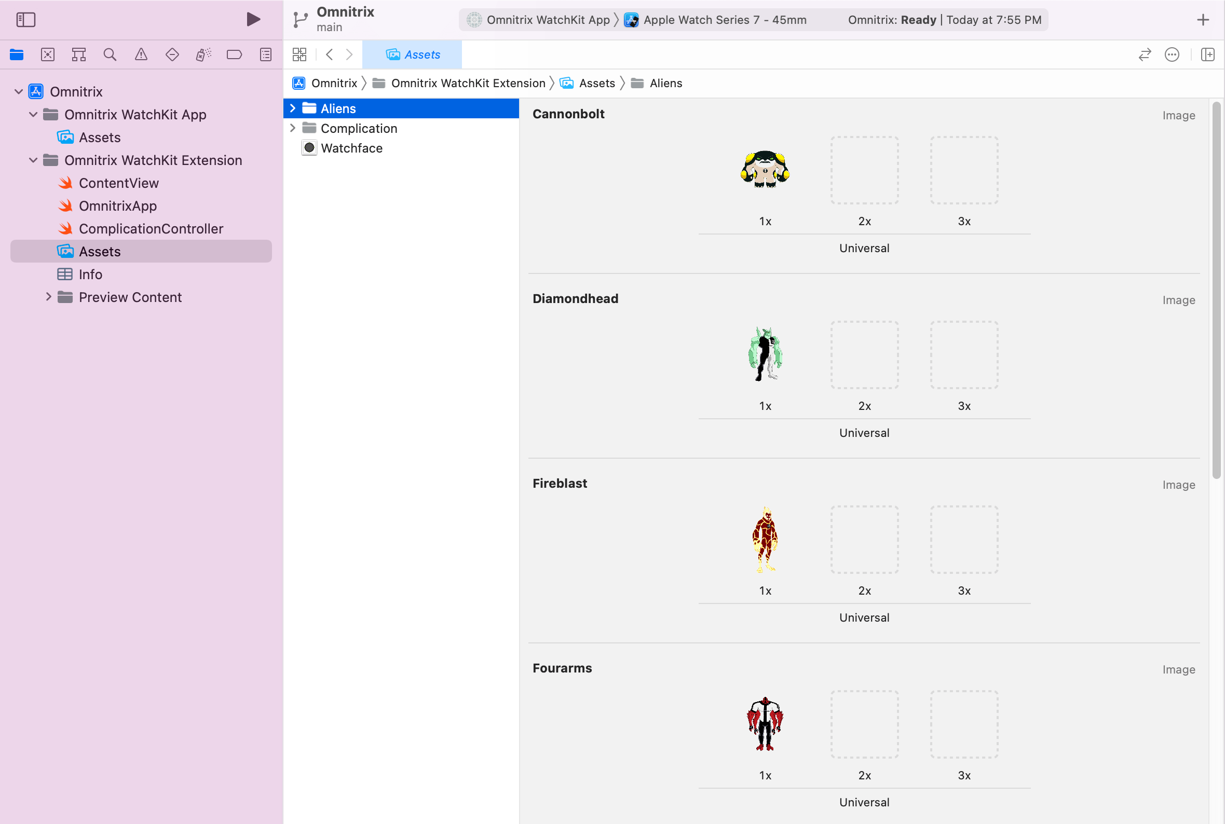Open related items grid menu
Viewport: 1225px width, 824px height.
(x=300, y=54)
